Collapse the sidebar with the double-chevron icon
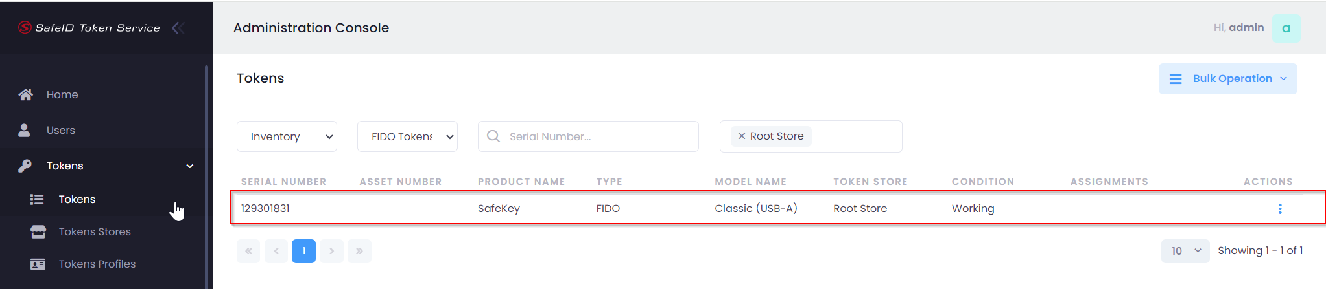This screenshot has height=289, width=1326. tap(178, 28)
